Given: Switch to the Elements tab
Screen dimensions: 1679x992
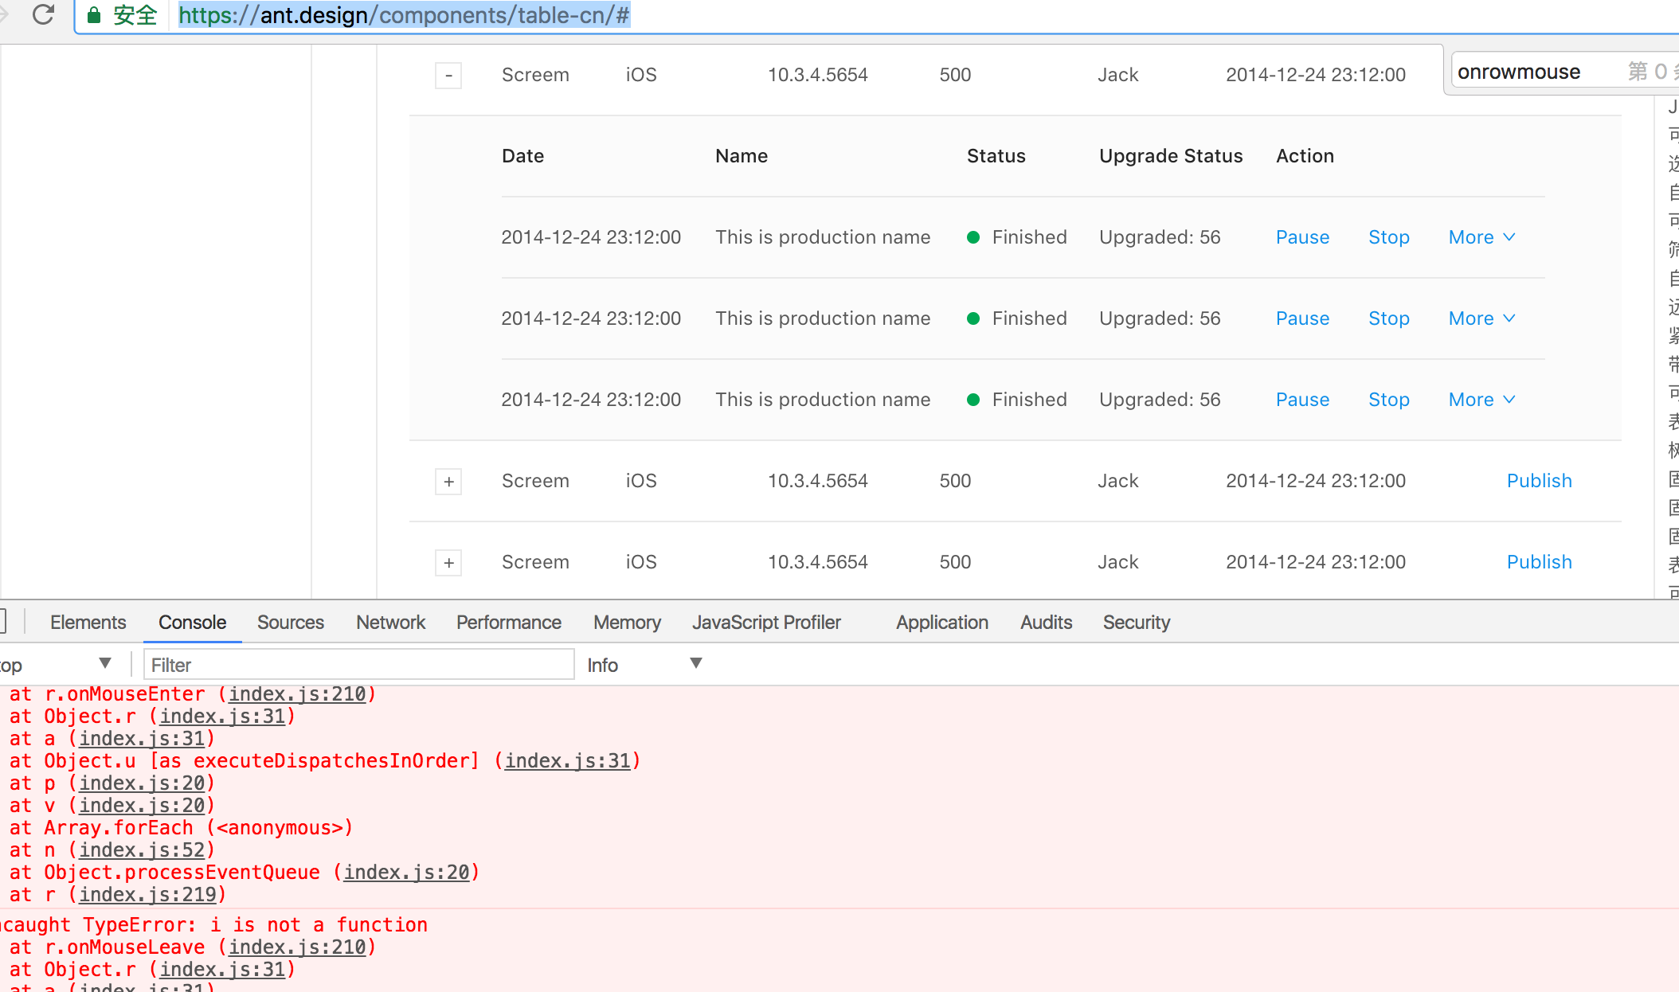Looking at the screenshot, I should [x=88, y=622].
